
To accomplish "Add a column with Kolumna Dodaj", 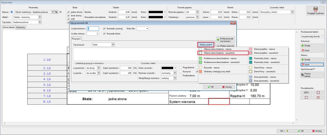I will point(312,45).
